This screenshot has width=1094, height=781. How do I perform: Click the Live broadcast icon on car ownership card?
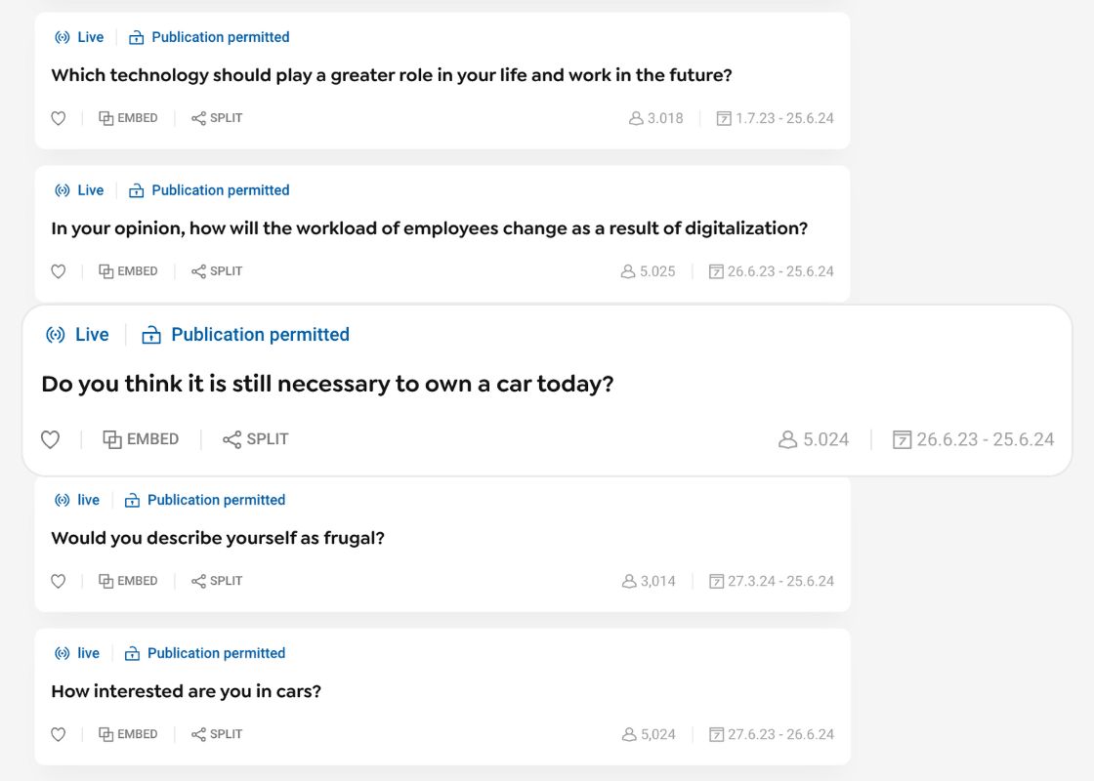[x=56, y=335]
